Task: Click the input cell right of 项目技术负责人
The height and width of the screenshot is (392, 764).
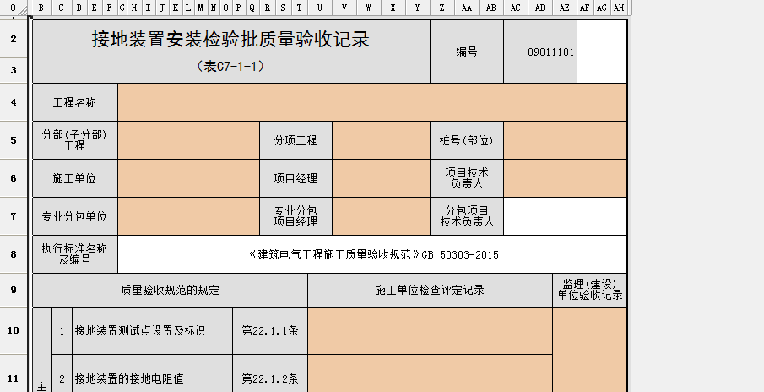Action: point(566,178)
